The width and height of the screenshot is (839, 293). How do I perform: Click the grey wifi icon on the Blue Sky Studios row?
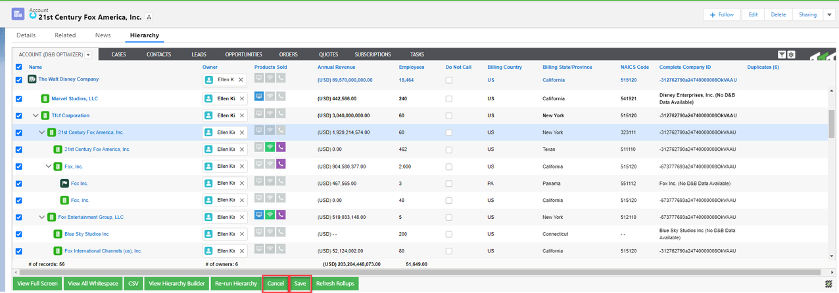pos(270,231)
